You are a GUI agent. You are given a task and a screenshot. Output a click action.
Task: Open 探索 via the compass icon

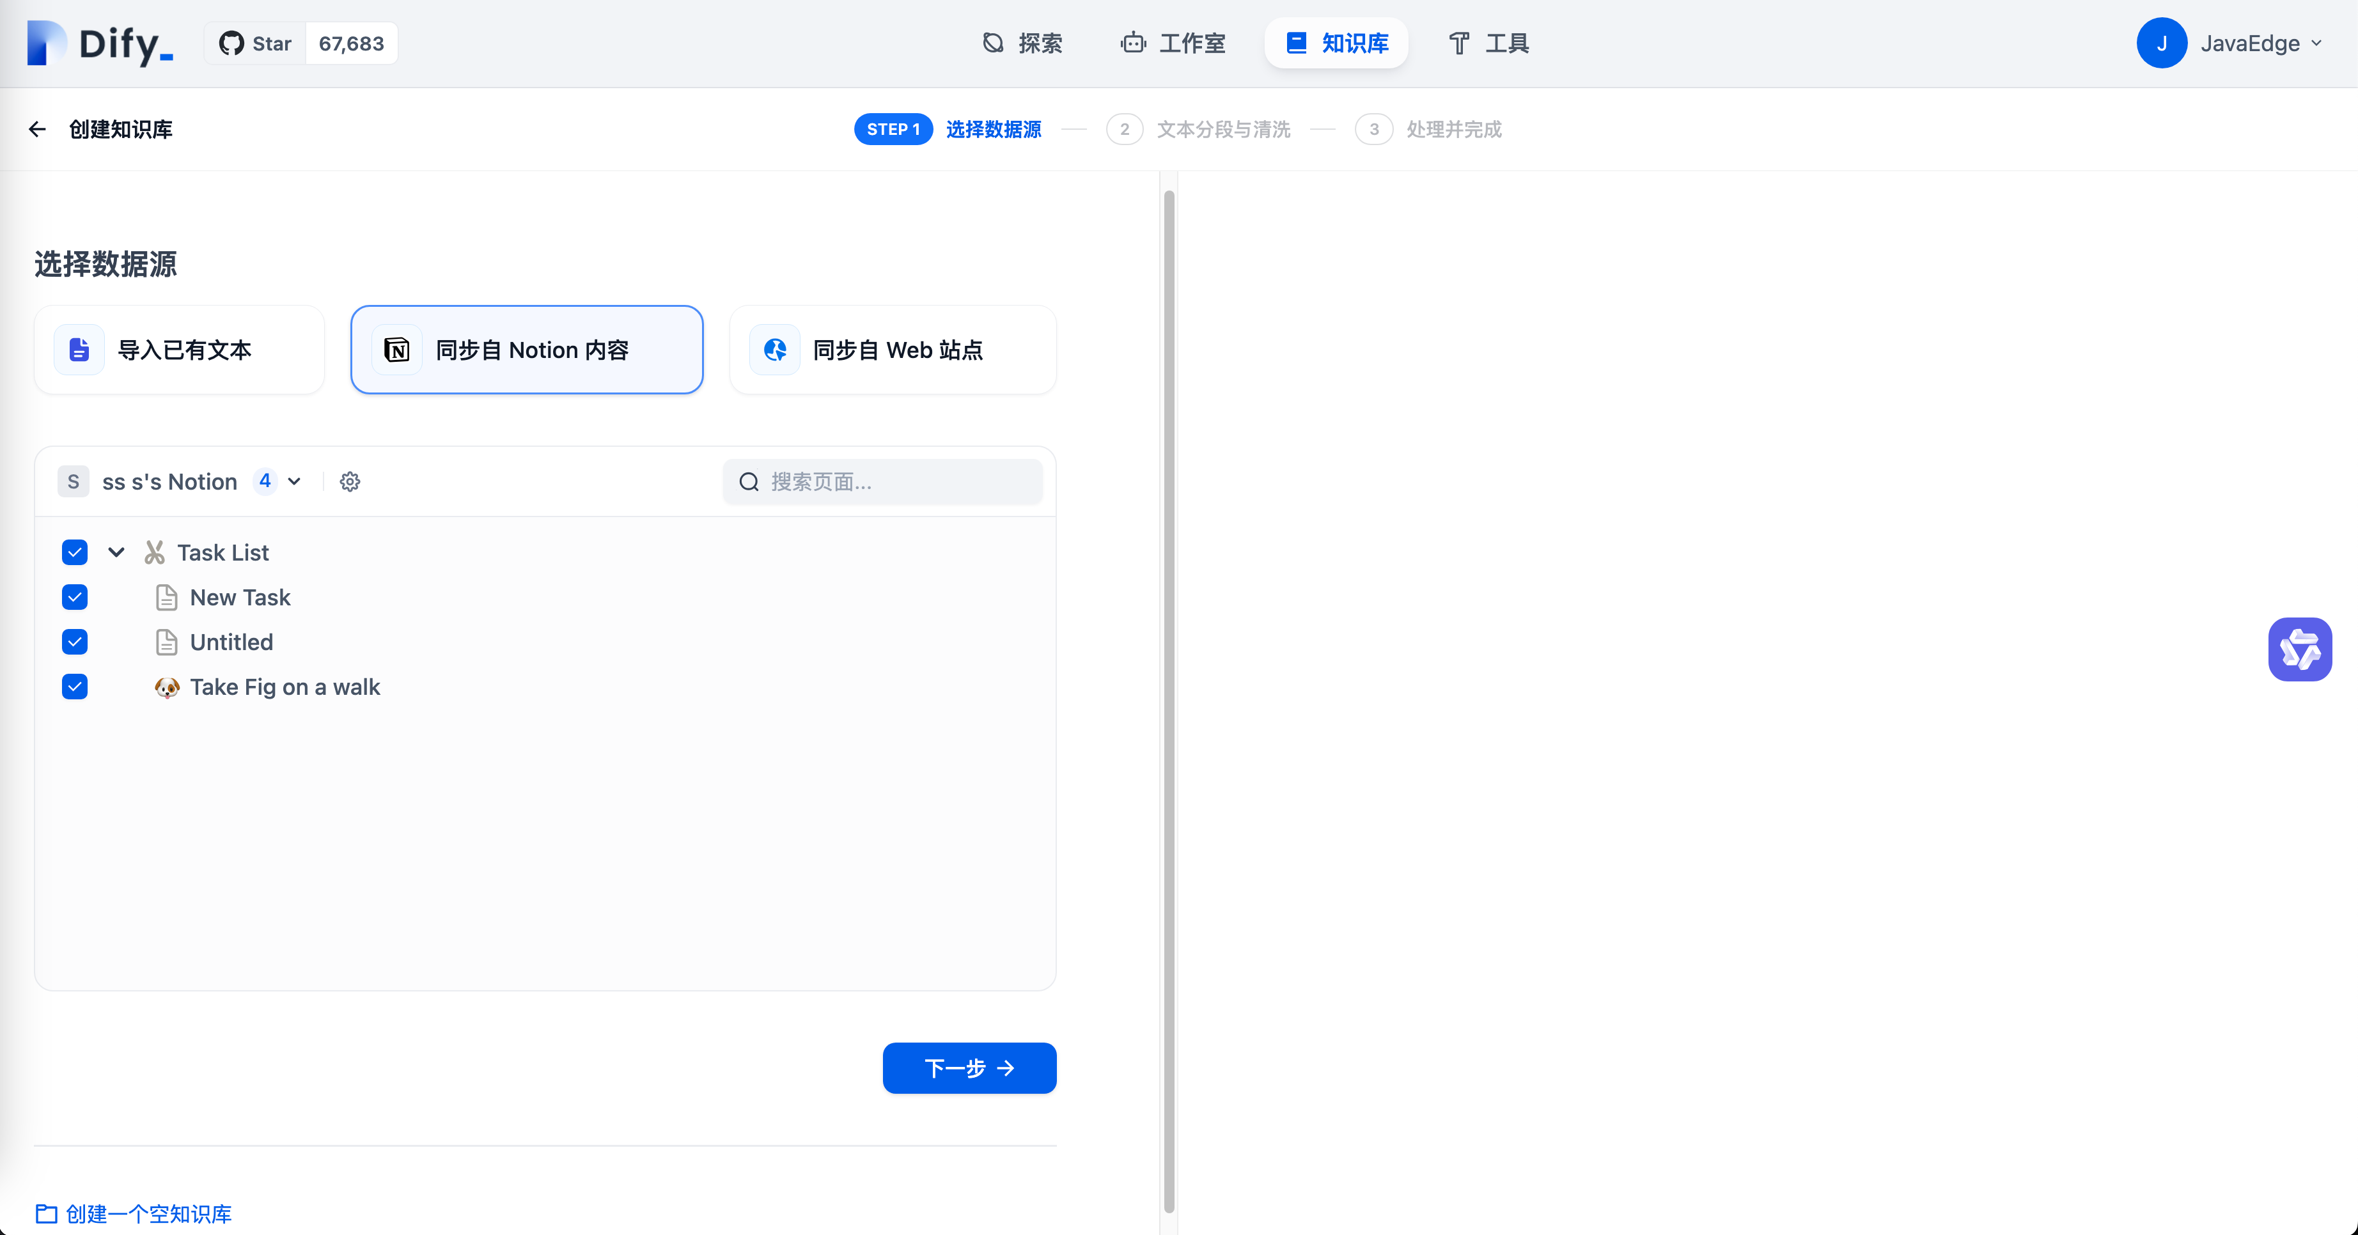click(993, 43)
